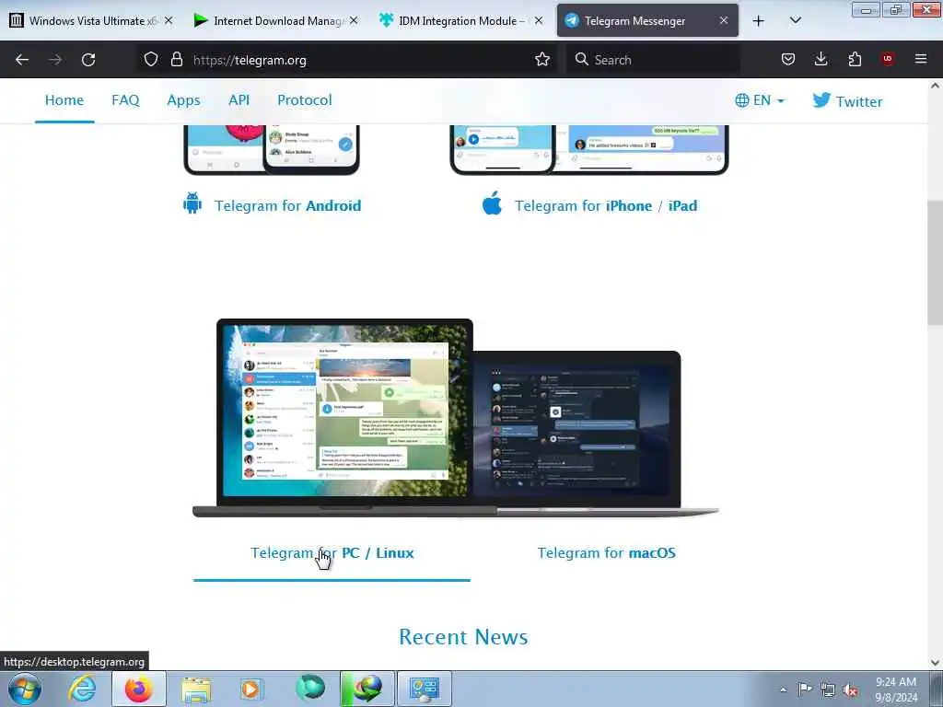Close the Telegram Messenger tab
This screenshot has width=943, height=707.
pyautogui.click(x=724, y=20)
